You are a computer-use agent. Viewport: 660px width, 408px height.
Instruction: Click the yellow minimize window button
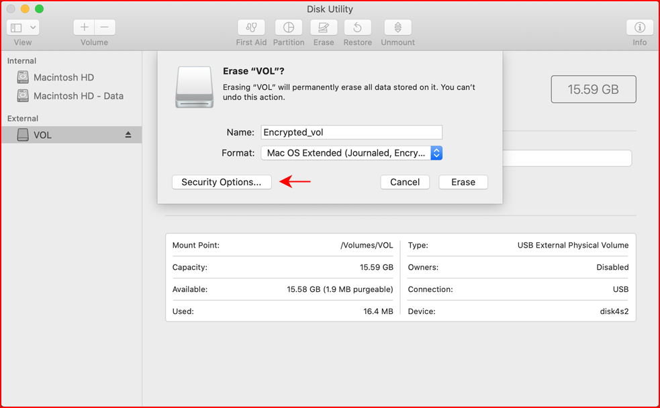25,9
